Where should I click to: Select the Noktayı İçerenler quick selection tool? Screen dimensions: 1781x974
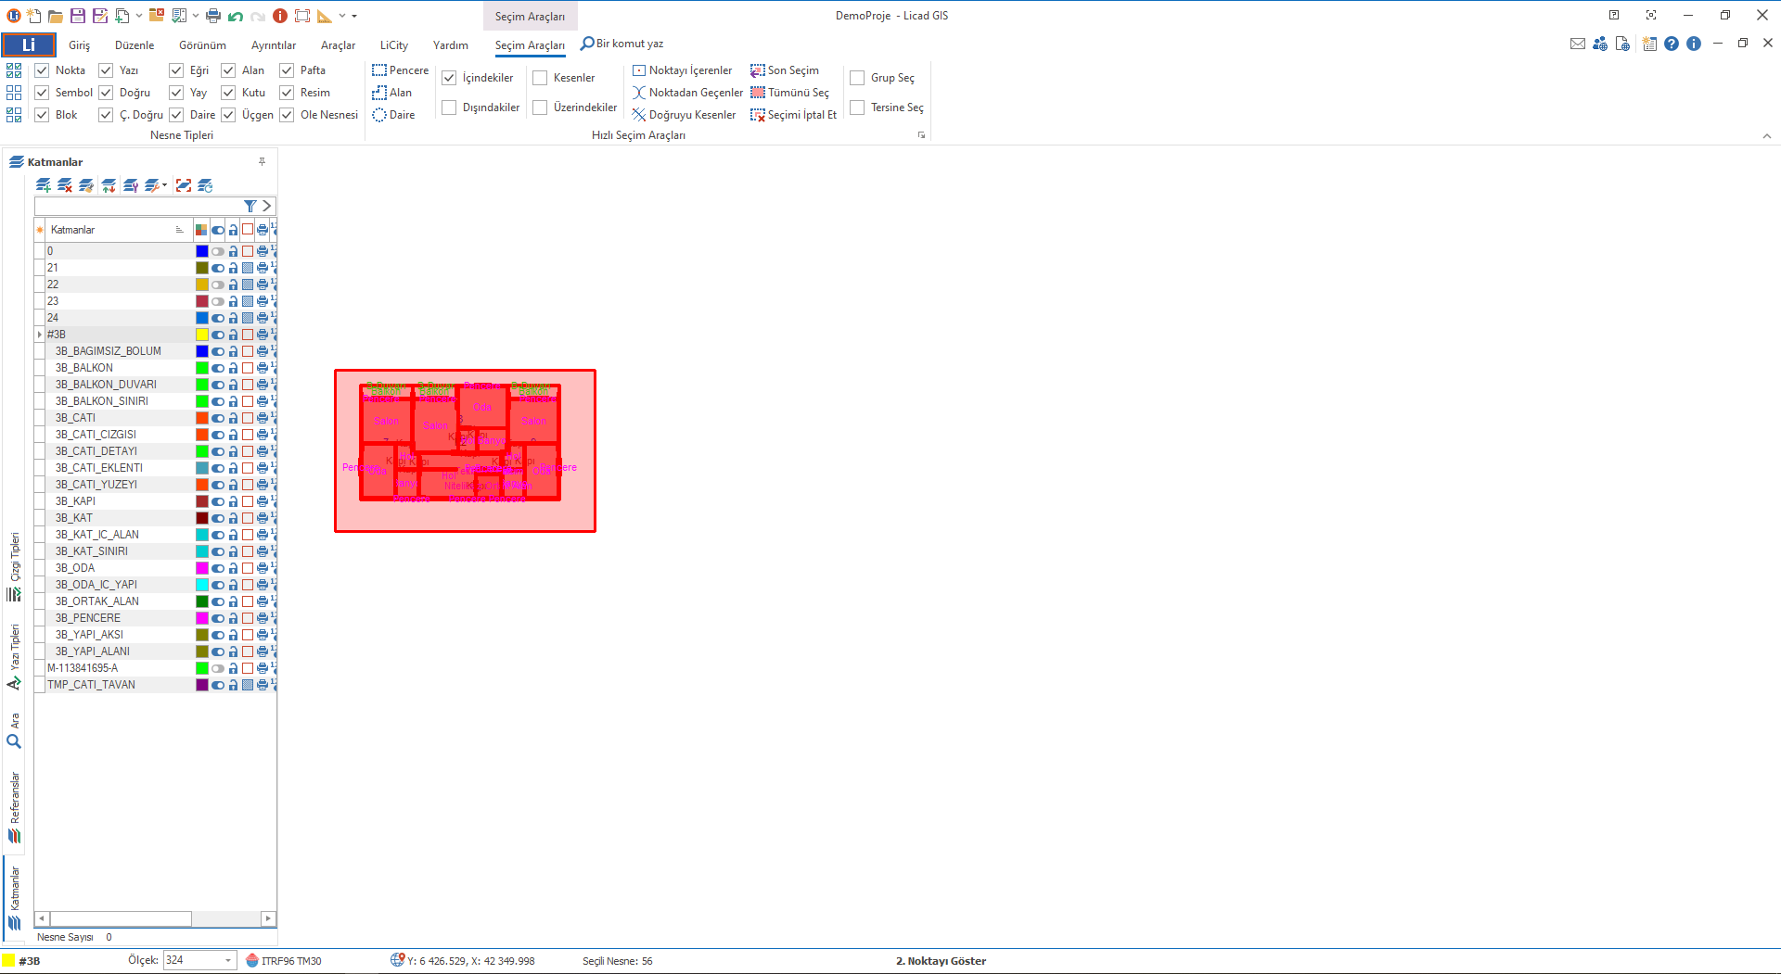[683, 70]
